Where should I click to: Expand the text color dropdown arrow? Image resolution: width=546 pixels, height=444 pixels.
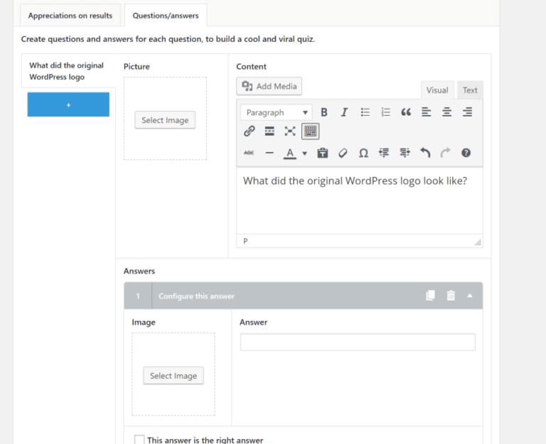coord(305,153)
